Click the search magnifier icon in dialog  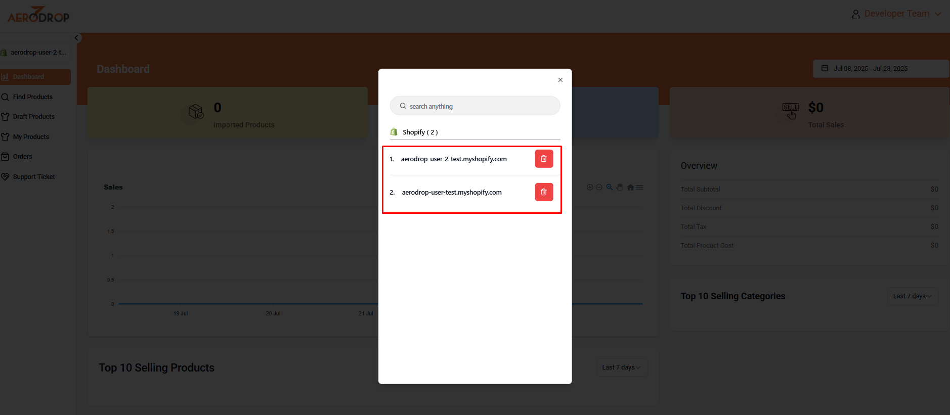pos(403,106)
